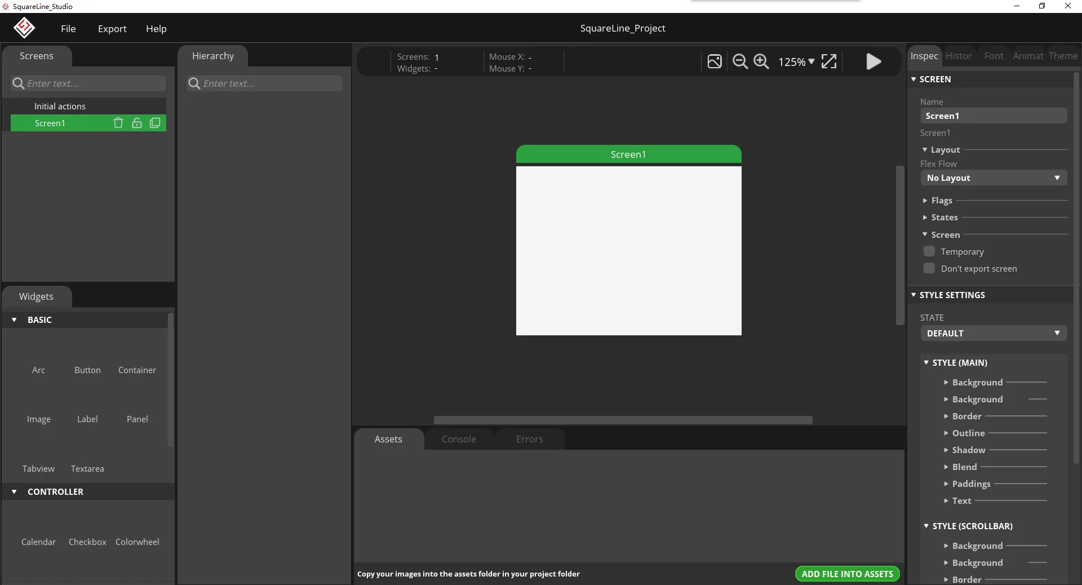Switch to the Animation tab
1082x585 pixels.
point(1028,56)
